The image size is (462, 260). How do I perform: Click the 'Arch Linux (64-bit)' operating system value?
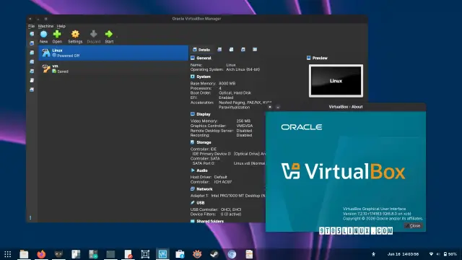pos(243,69)
